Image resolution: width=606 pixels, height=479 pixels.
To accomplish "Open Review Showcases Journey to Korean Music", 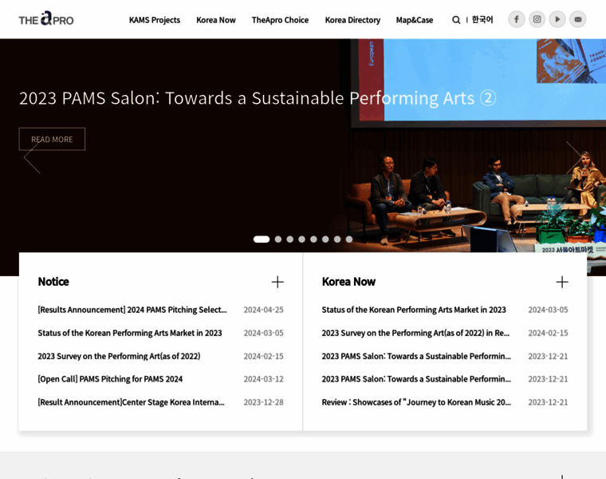I will (x=416, y=402).
